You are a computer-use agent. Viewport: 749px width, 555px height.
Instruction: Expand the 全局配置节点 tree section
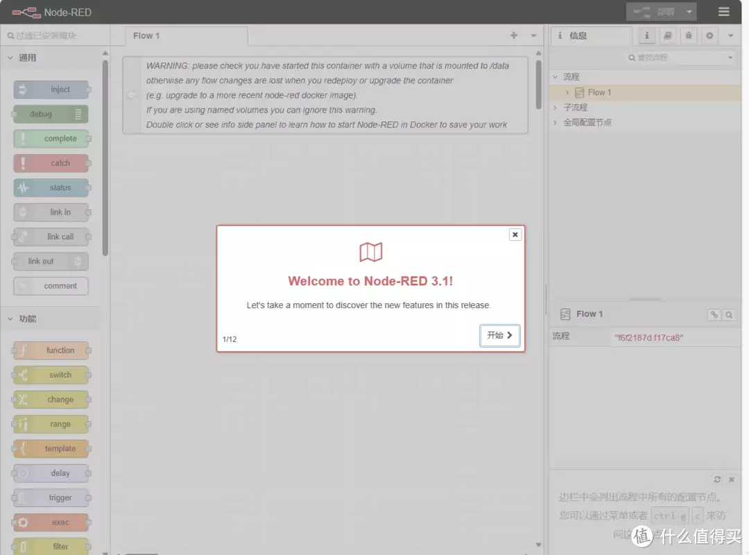click(555, 122)
